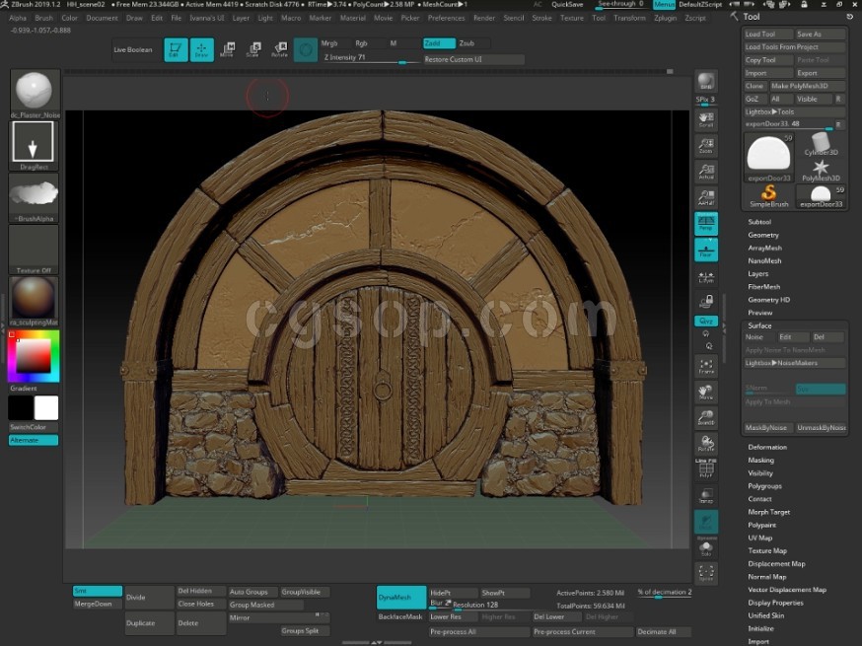Activate the Edit mode icon

click(176, 49)
